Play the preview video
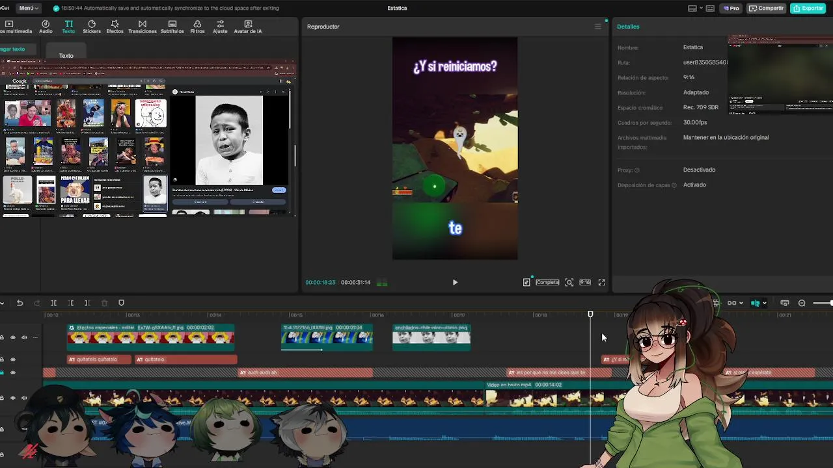 tap(455, 282)
